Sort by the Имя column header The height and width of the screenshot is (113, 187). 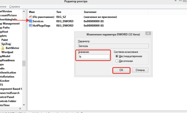pyautogui.click(x=41, y=12)
